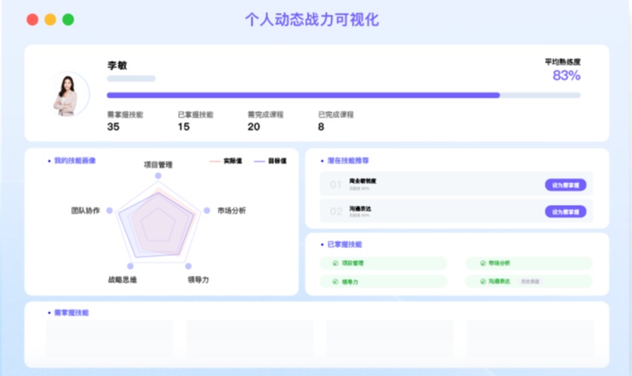Click the checkmark icon beside 项目管理
Screen dimensions: 632x376
tap(335, 263)
